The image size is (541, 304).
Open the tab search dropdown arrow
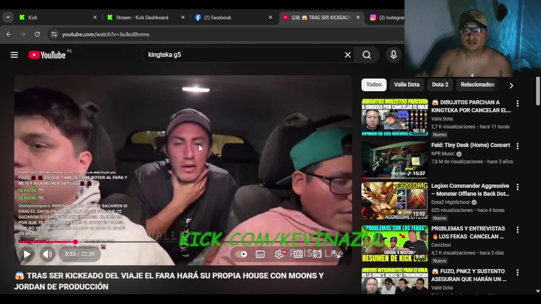pyautogui.click(x=8, y=17)
